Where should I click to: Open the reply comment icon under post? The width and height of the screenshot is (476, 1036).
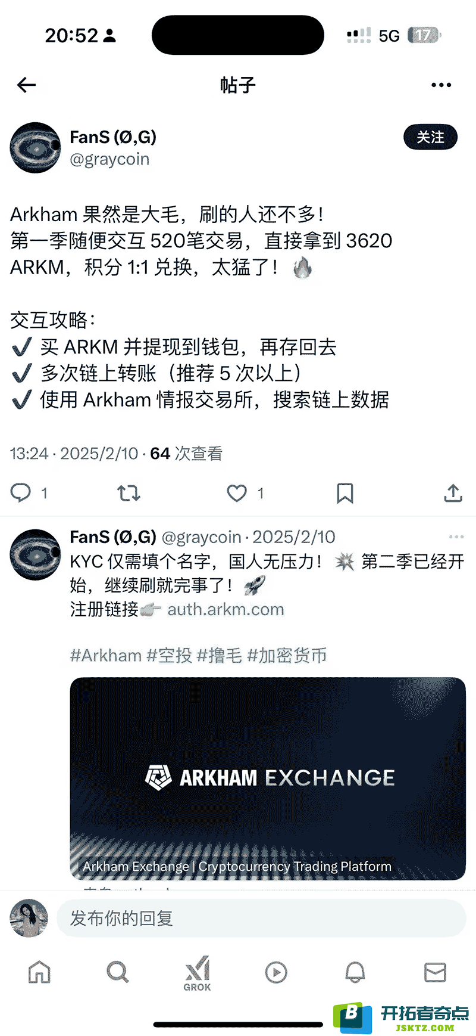pos(21,493)
